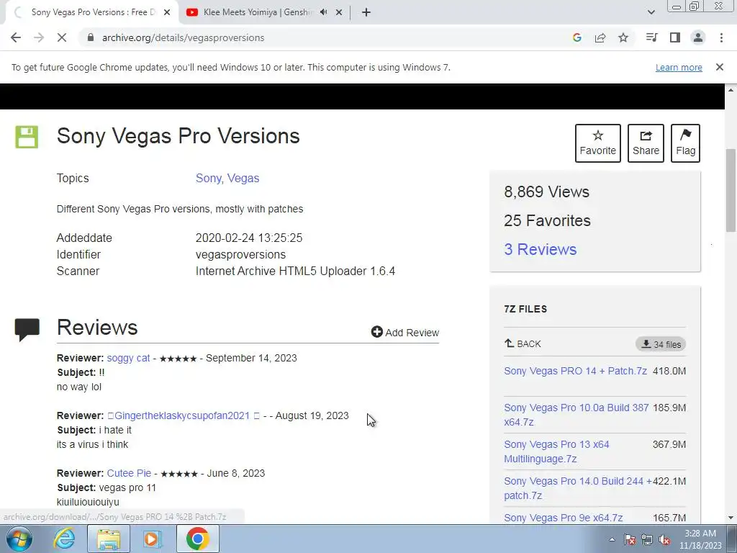Click the Share button

(646, 143)
